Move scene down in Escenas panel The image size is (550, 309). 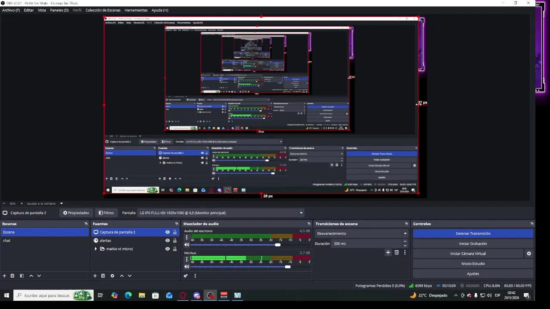coord(39,276)
